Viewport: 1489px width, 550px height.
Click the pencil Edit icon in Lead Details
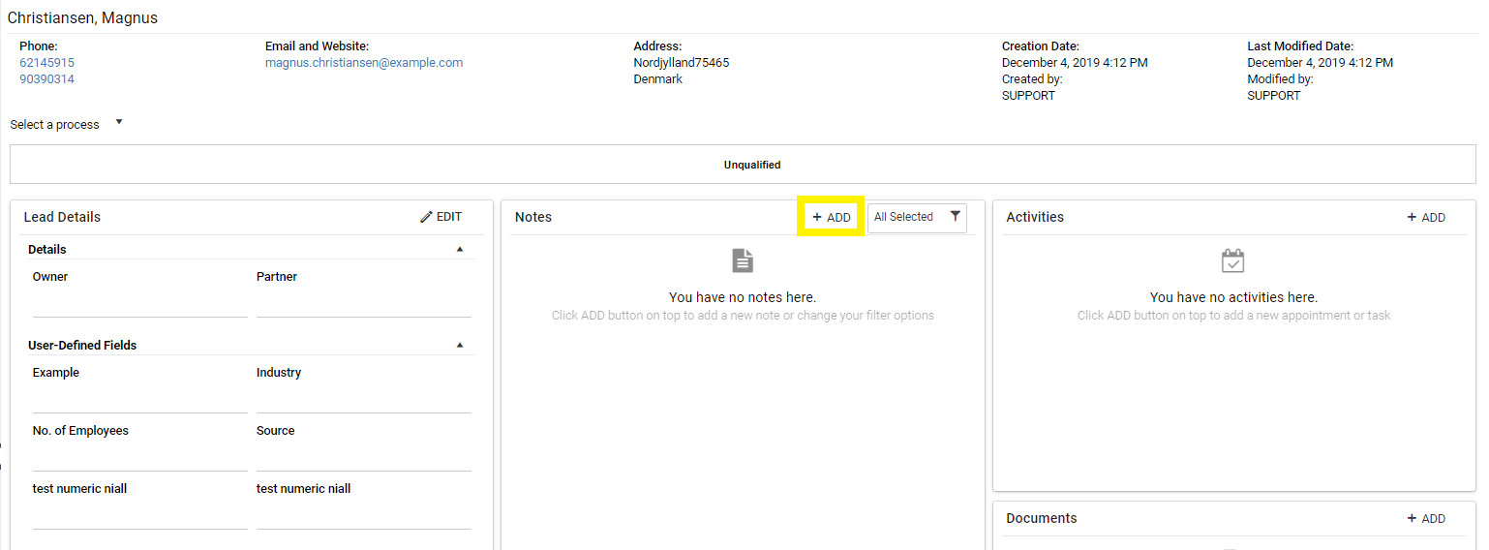point(426,217)
